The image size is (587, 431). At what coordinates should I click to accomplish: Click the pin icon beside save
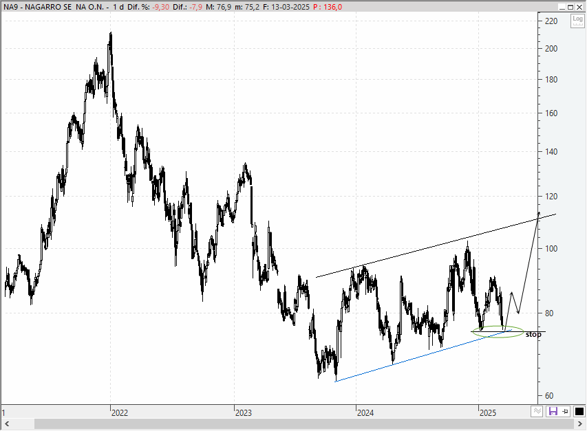pos(565,411)
